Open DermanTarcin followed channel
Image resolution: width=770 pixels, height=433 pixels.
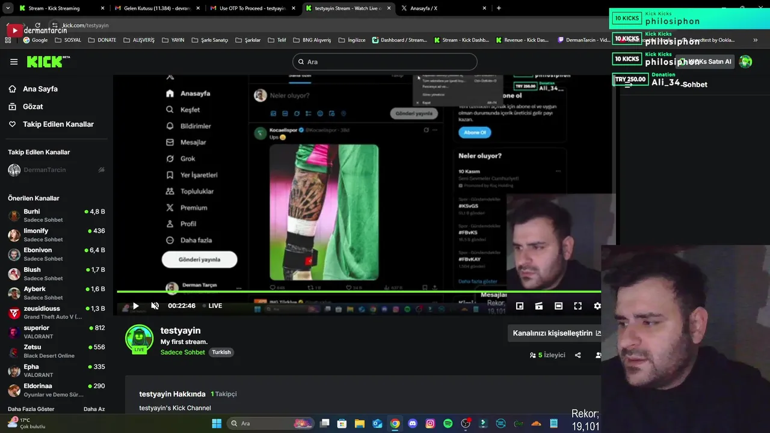pos(57,170)
